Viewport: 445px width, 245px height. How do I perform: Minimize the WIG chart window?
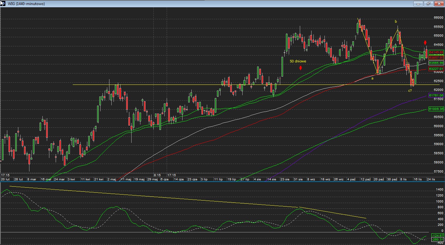pos(418,4)
